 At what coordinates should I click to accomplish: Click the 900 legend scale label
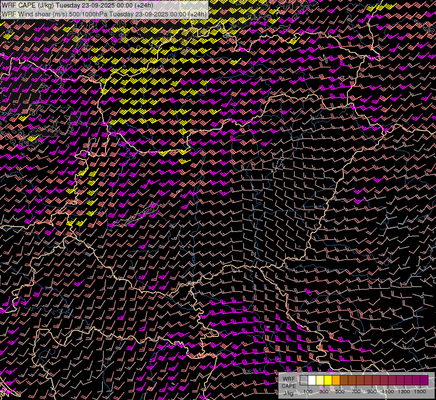coord(372,392)
